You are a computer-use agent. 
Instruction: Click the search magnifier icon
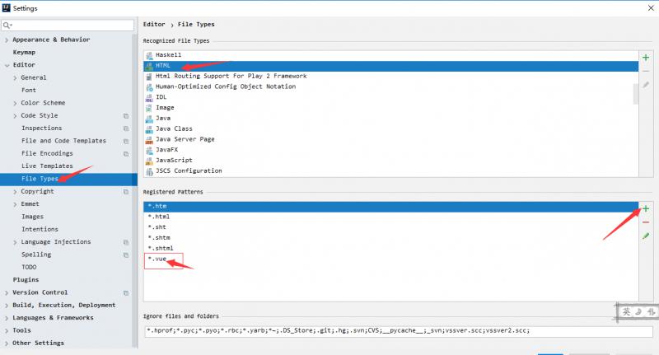click(x=7, y=26)
